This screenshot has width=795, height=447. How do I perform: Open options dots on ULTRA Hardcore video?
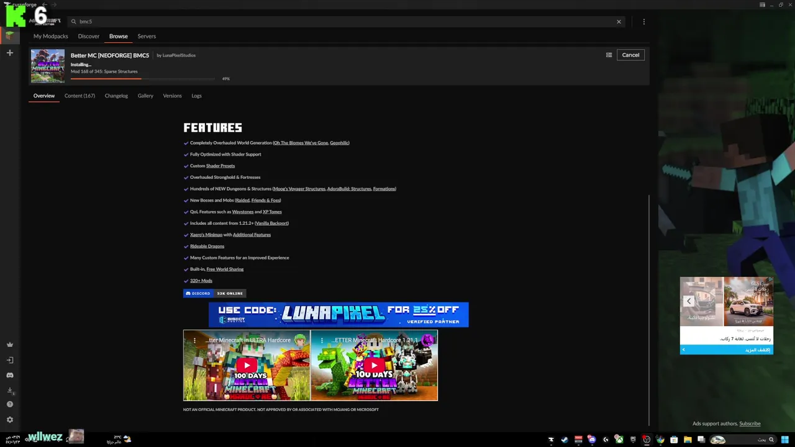point(194,340)
